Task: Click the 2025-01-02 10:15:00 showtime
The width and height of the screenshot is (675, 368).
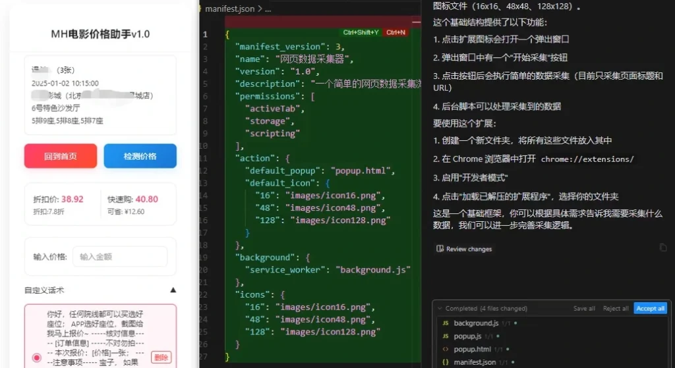Action: click(65, 83)
